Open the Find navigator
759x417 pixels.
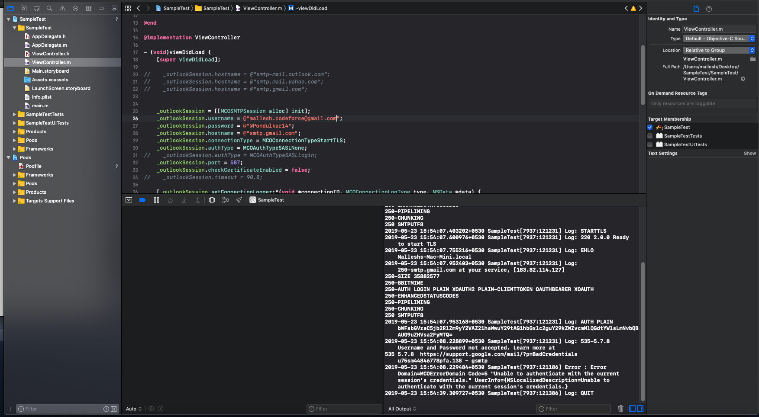(x=49, y=8)
